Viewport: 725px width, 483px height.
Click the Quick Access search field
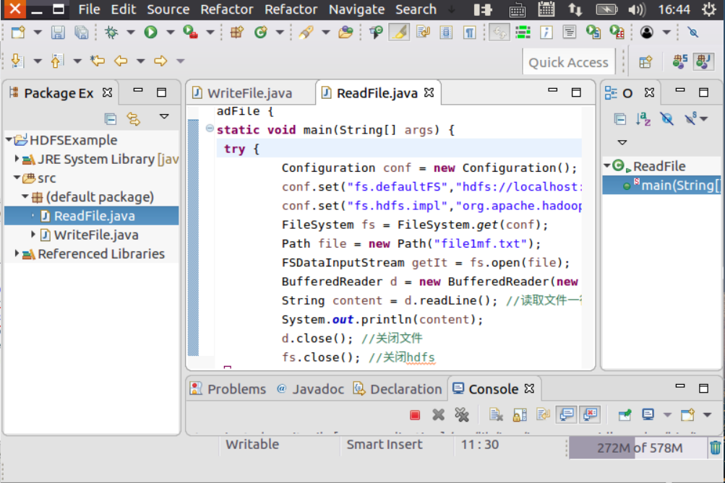(568, 62)
